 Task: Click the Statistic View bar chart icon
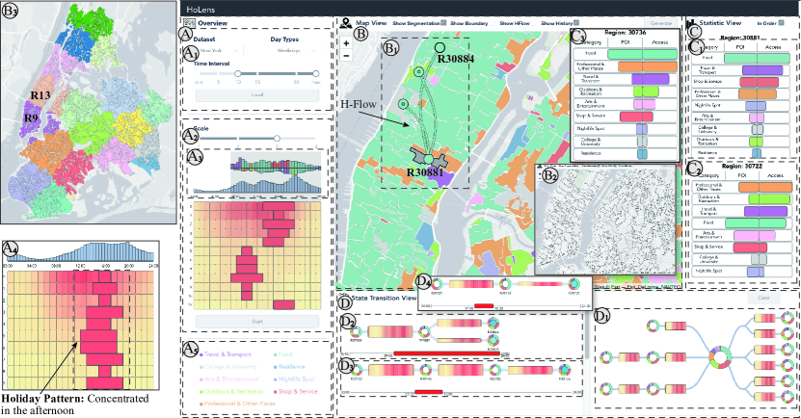[x=692, y=23]
